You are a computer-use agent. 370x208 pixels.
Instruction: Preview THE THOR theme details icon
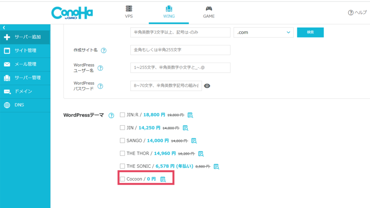pyautogui.click(x=201, y=154)
